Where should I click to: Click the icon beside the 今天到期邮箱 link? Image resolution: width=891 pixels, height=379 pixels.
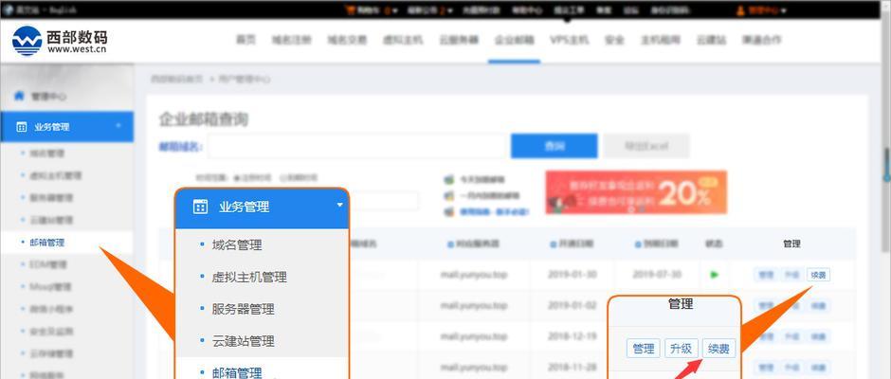coord(449,180)
